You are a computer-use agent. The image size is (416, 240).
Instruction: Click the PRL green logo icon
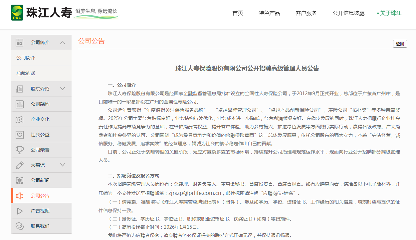[x=17, y=13]
